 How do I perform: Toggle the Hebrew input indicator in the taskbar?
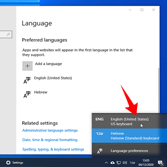point(132,163)
